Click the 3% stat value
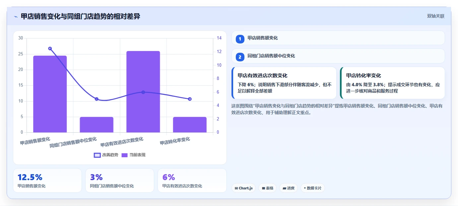Viewport: 458px width, 206px height. tap(96, 177)
